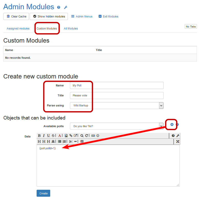199x199 pixels.
Task: Click the bulleted list icon
Action: pos(60,141)
